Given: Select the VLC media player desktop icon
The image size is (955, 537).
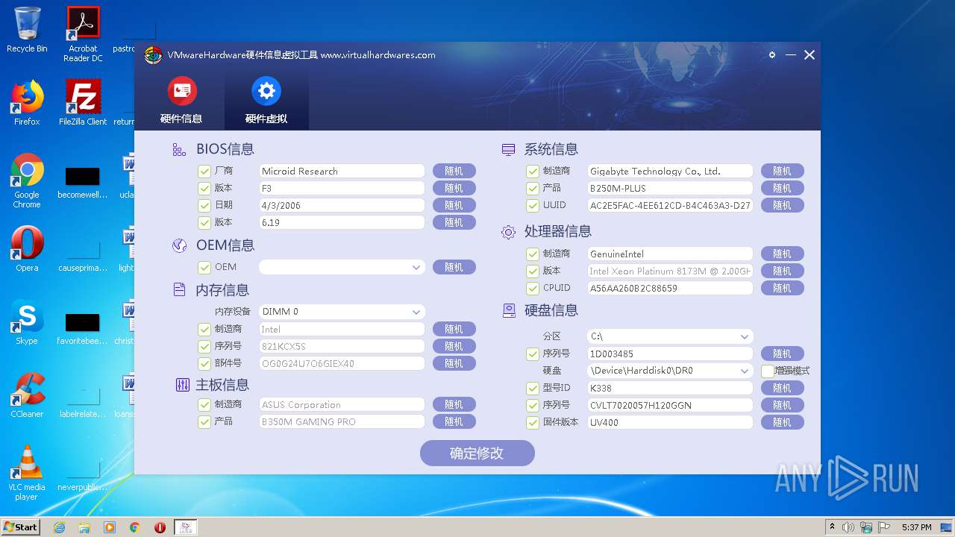Looking at the screenshot, I should pos(27,473).
